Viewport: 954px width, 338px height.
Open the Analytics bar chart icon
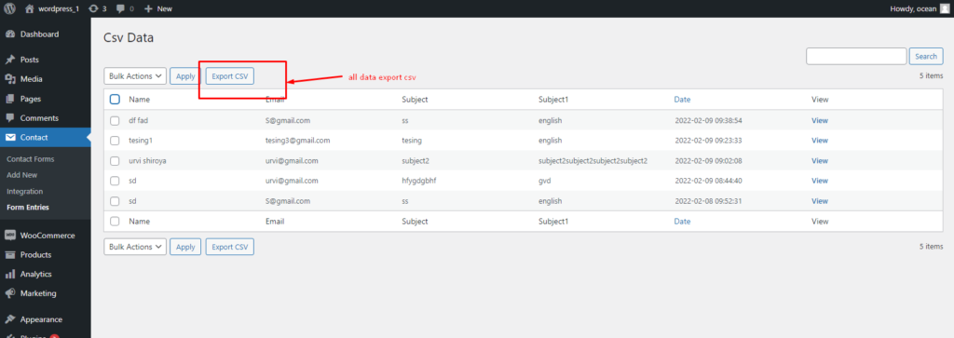click(10, 274)
